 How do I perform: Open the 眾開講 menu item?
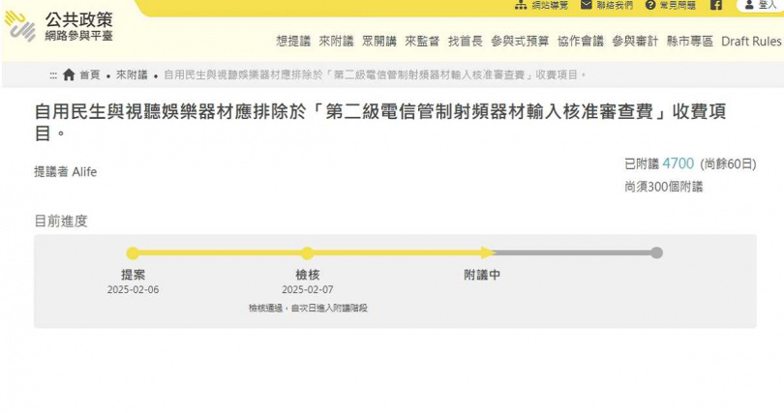(379, 41)
